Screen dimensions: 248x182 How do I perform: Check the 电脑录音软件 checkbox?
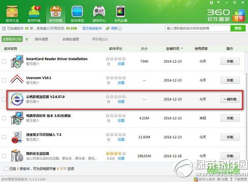[4, 118]
